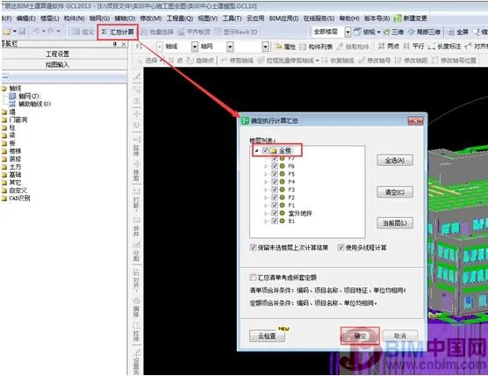Viewport: 488px width, 376px height.
Task: Click the 全选(A) button
Action: (x=395, y=161)
